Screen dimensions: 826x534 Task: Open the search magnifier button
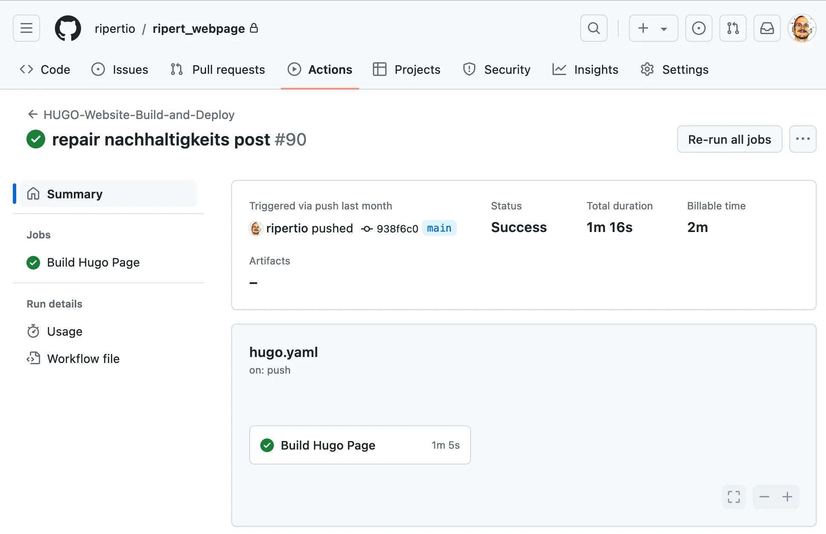tap(593, 28)
